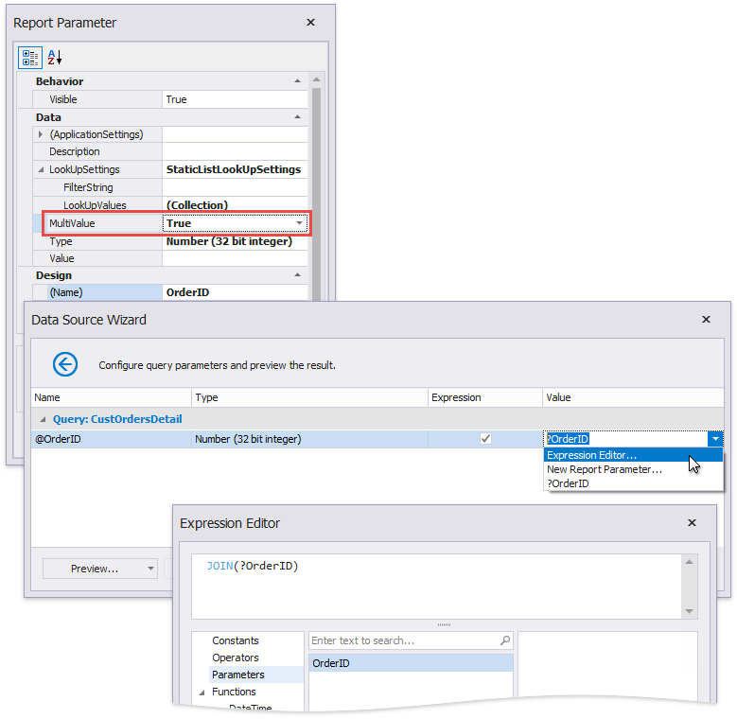Viewport: 737px width, 719px height.
Task: Collapse the Query: CustOrdersDetail group
Action: pos(41,419)
